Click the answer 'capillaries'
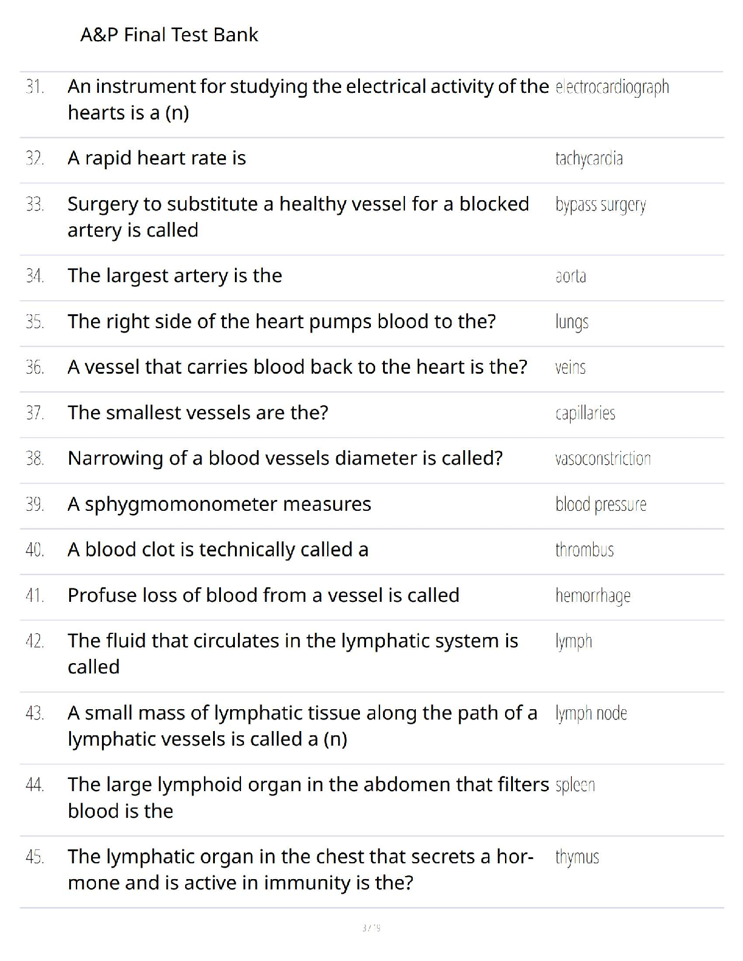743x961 pixels. point(585,414)
